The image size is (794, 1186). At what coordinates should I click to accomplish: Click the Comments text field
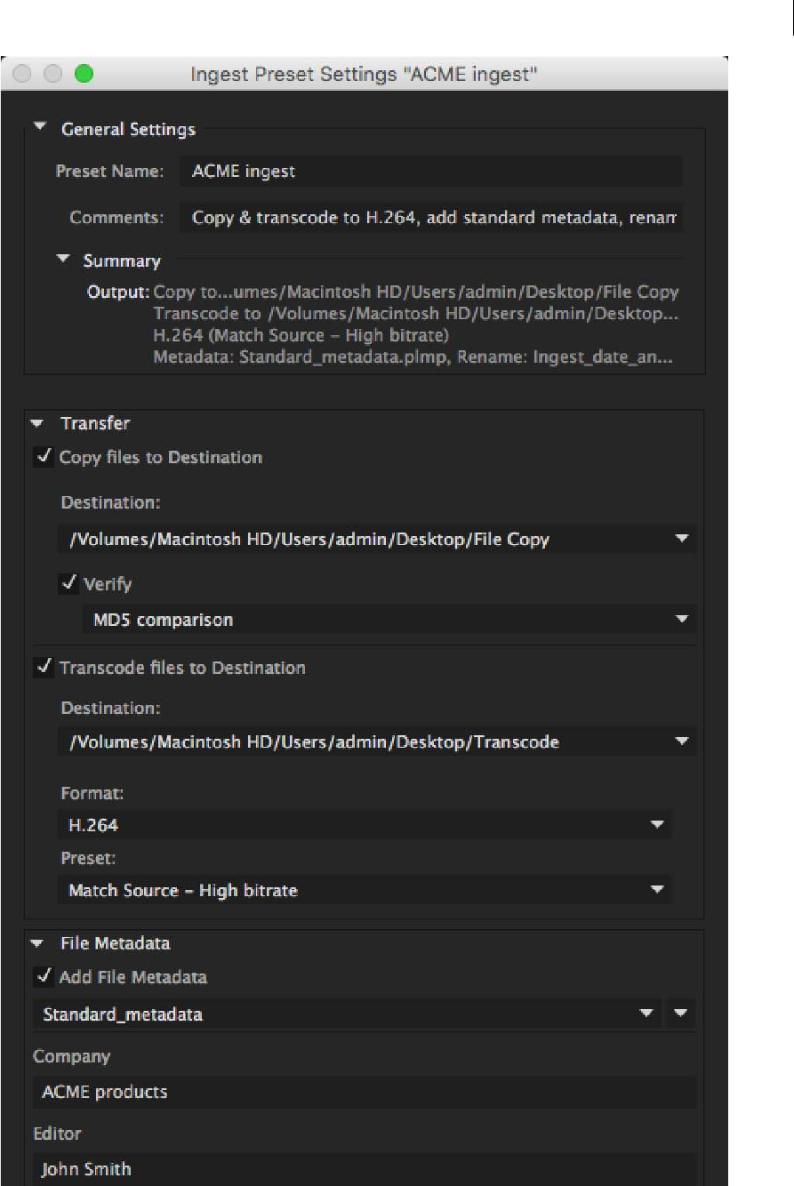point(430,218)
